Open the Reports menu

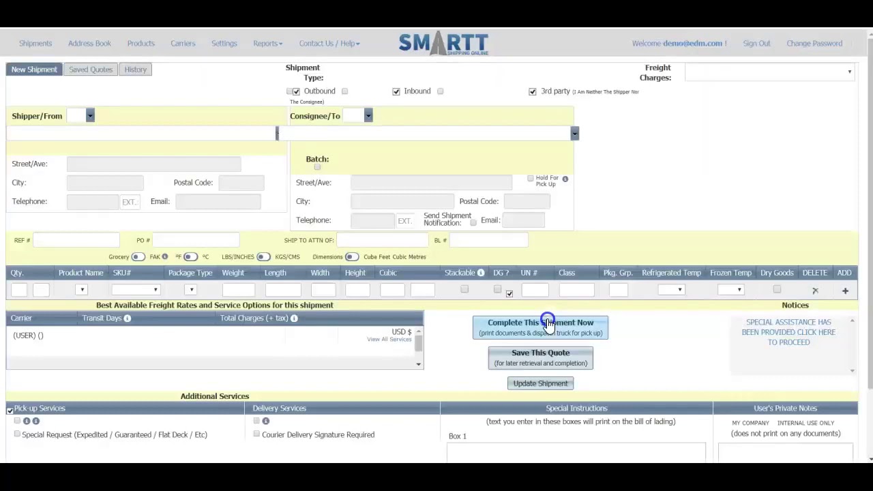[267, 44]
